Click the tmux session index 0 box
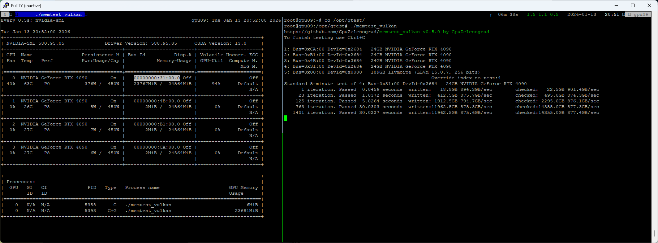 tap(5, 14)
